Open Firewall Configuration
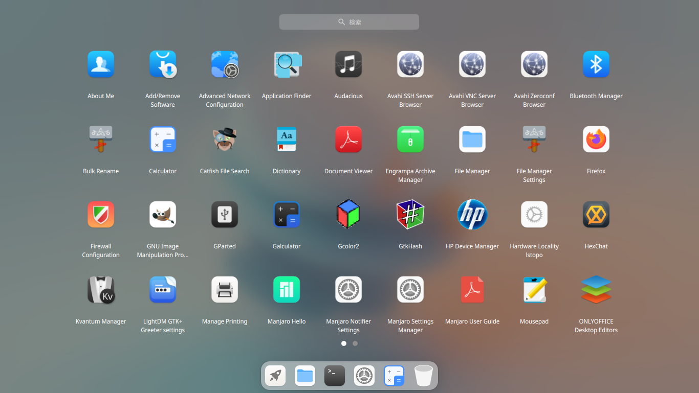The height and width of the screenshot is (393, 699). pyautogui.click(x=101, y=215)
